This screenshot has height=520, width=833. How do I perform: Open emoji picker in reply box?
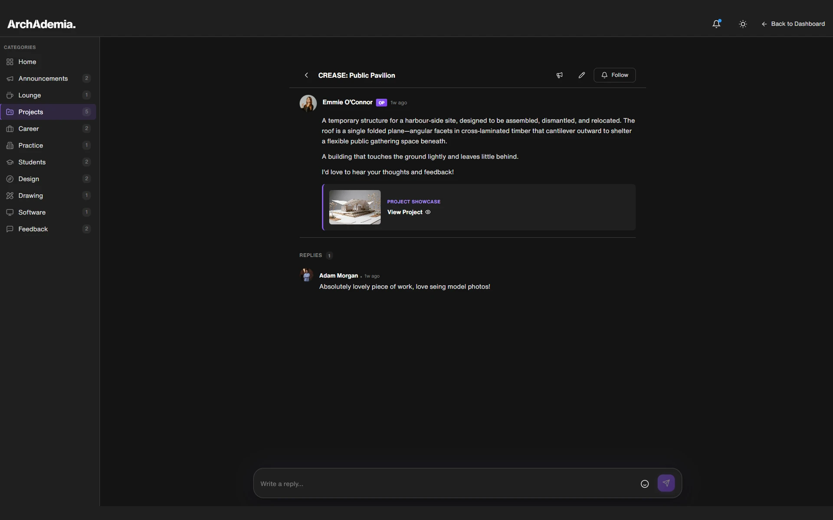point(644,484)
